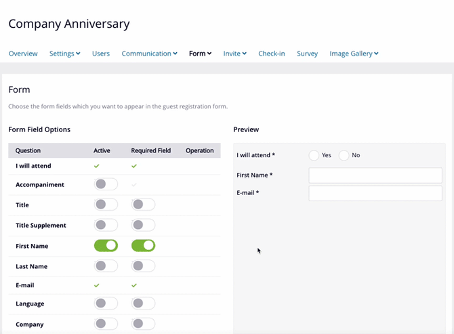The height and width of the screenshot is (334, 454).
Task: Toggle Accompaniment active switch
Action: [x=106, y=184]
